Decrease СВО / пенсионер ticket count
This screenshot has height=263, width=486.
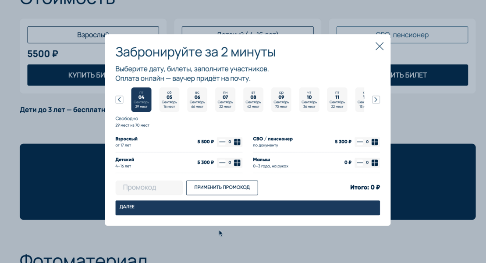point(359,142)
